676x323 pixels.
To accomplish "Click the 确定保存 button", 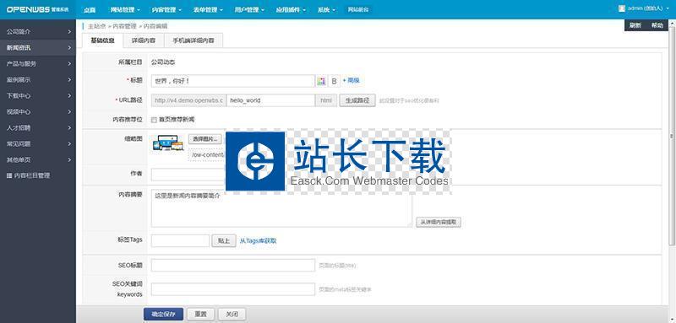I will (x=163, y=315).
